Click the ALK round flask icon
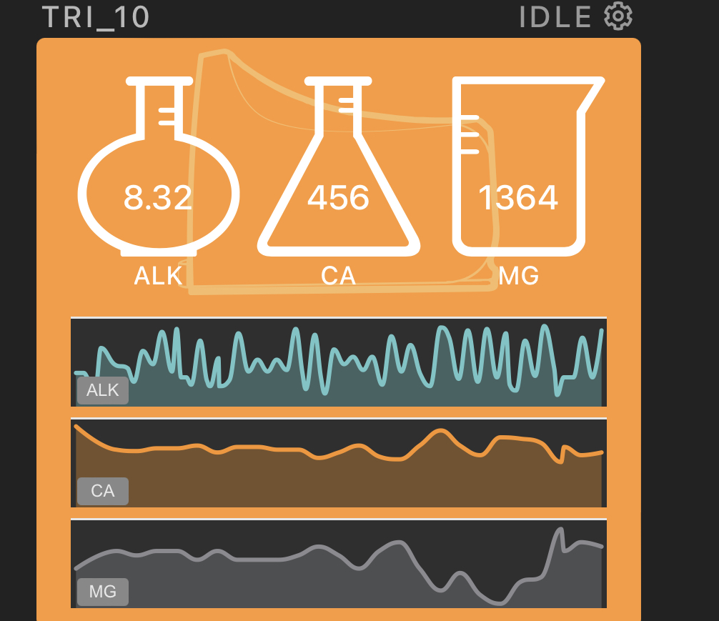Viewport: 719px width, 621px height. 159,166
